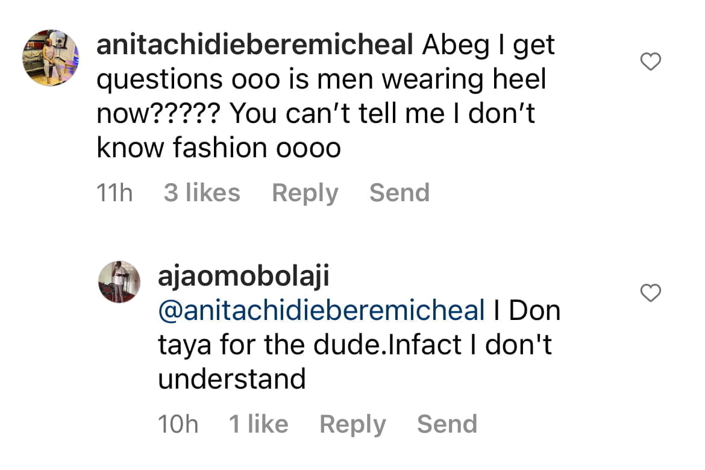Select the 'know fashion oooo' comment text

pyautogui.click(x=219, y=148)
